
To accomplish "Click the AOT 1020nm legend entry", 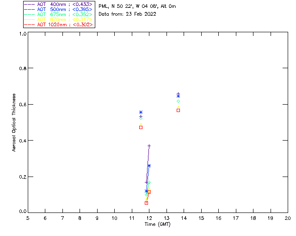I will click(x=58, y=24).
